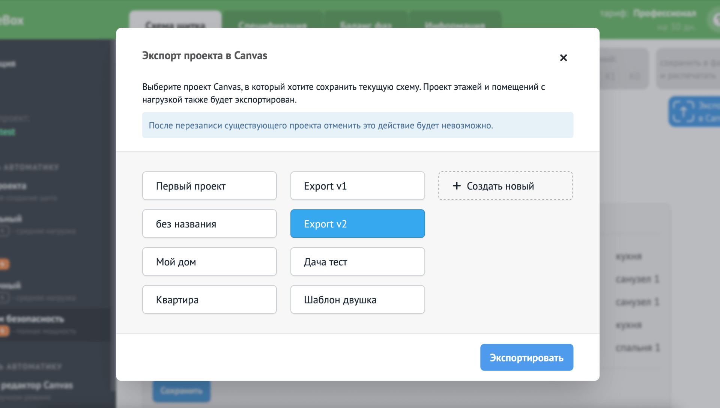Click the plus icon in Создать новый
This screenshot has width=720, height=408.
pyautogui.click(x=457, y=186)
